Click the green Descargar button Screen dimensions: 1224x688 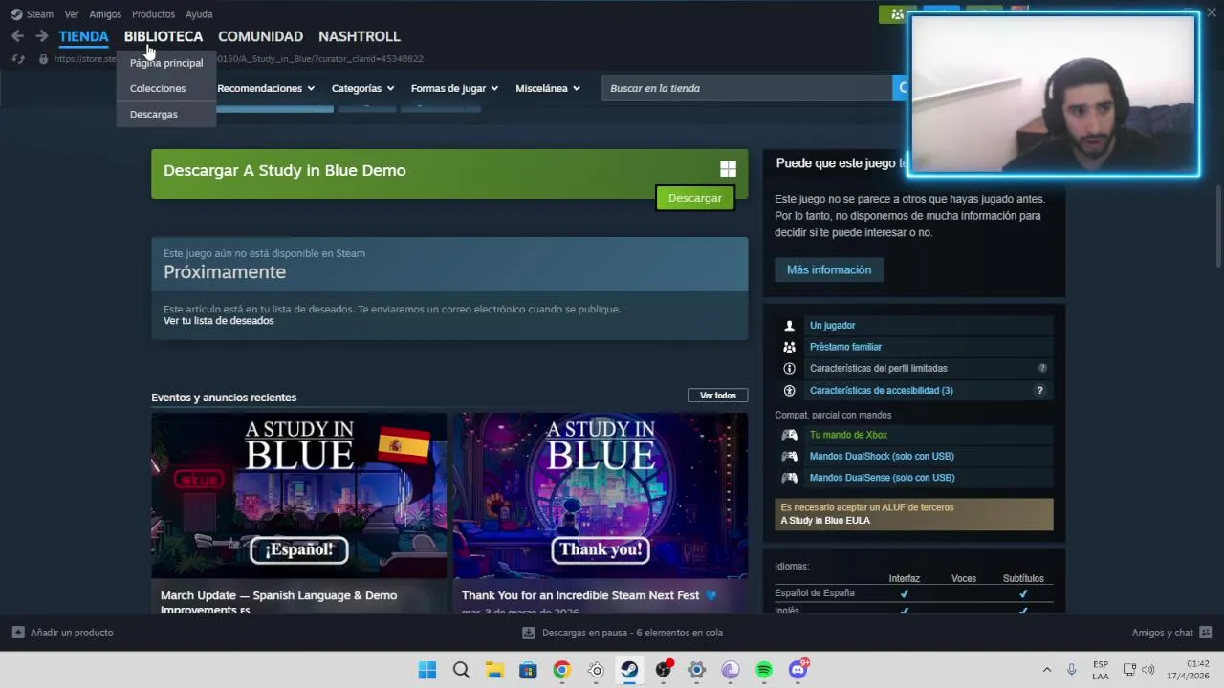pyautogui.click(x=695, y=198)
